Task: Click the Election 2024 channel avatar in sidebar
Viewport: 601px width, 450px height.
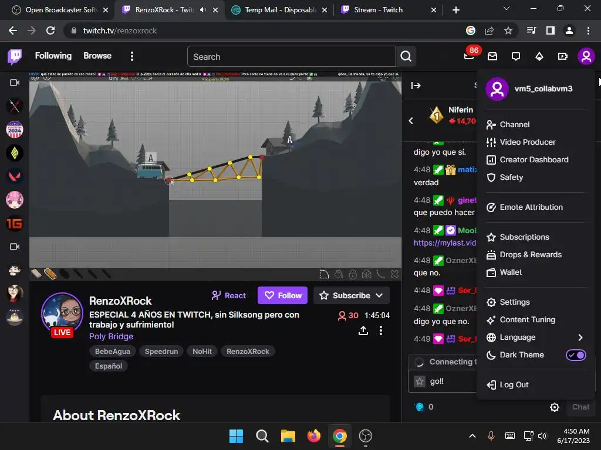Action: tap(15, 129)
